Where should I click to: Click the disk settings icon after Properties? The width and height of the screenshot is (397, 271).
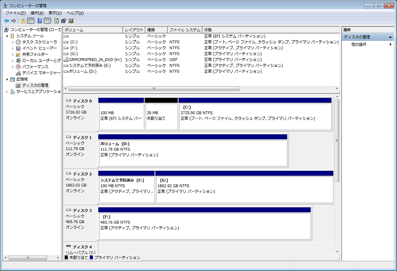coord(71,21)
